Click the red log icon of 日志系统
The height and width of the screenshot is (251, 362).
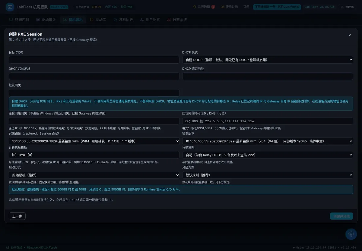point(169,20)
